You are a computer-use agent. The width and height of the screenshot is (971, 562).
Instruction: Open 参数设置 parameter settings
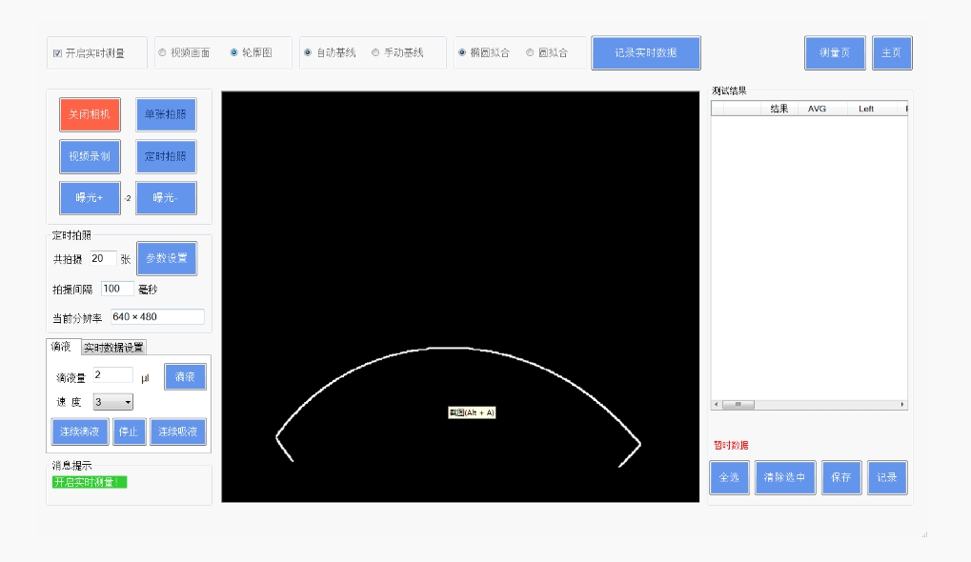(x=167, y=258)
